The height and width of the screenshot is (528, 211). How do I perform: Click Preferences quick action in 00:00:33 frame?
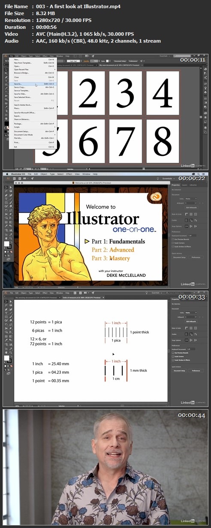(x=196, y=371)
